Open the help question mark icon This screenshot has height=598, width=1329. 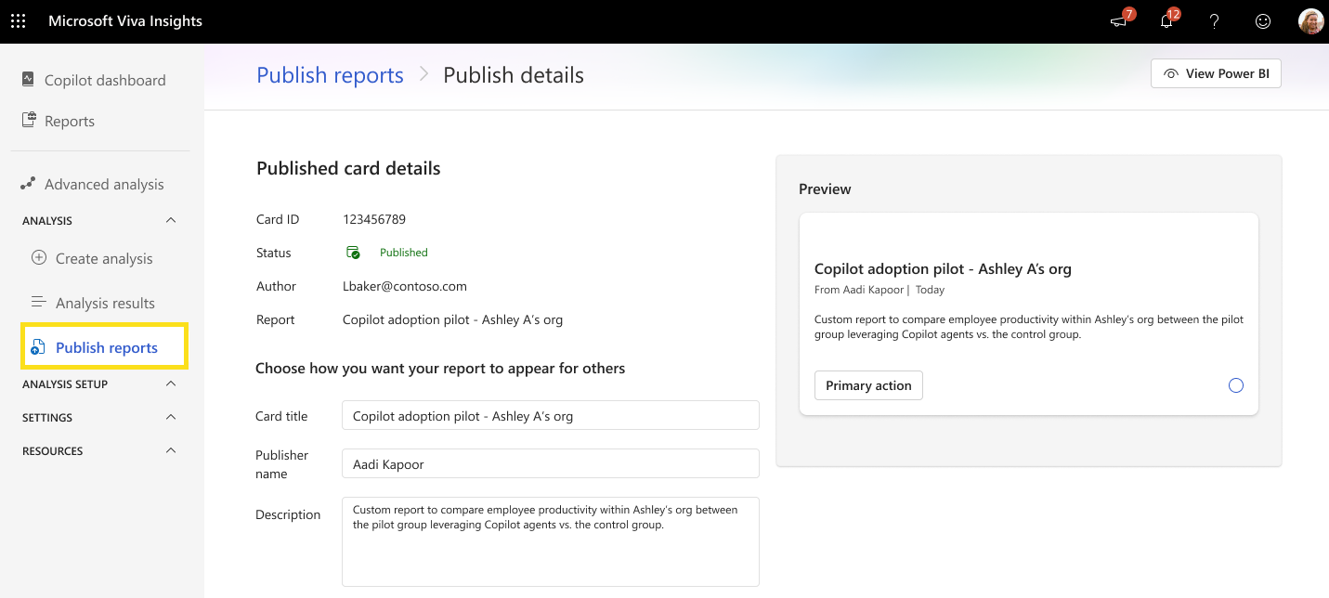pos(1214,21)
